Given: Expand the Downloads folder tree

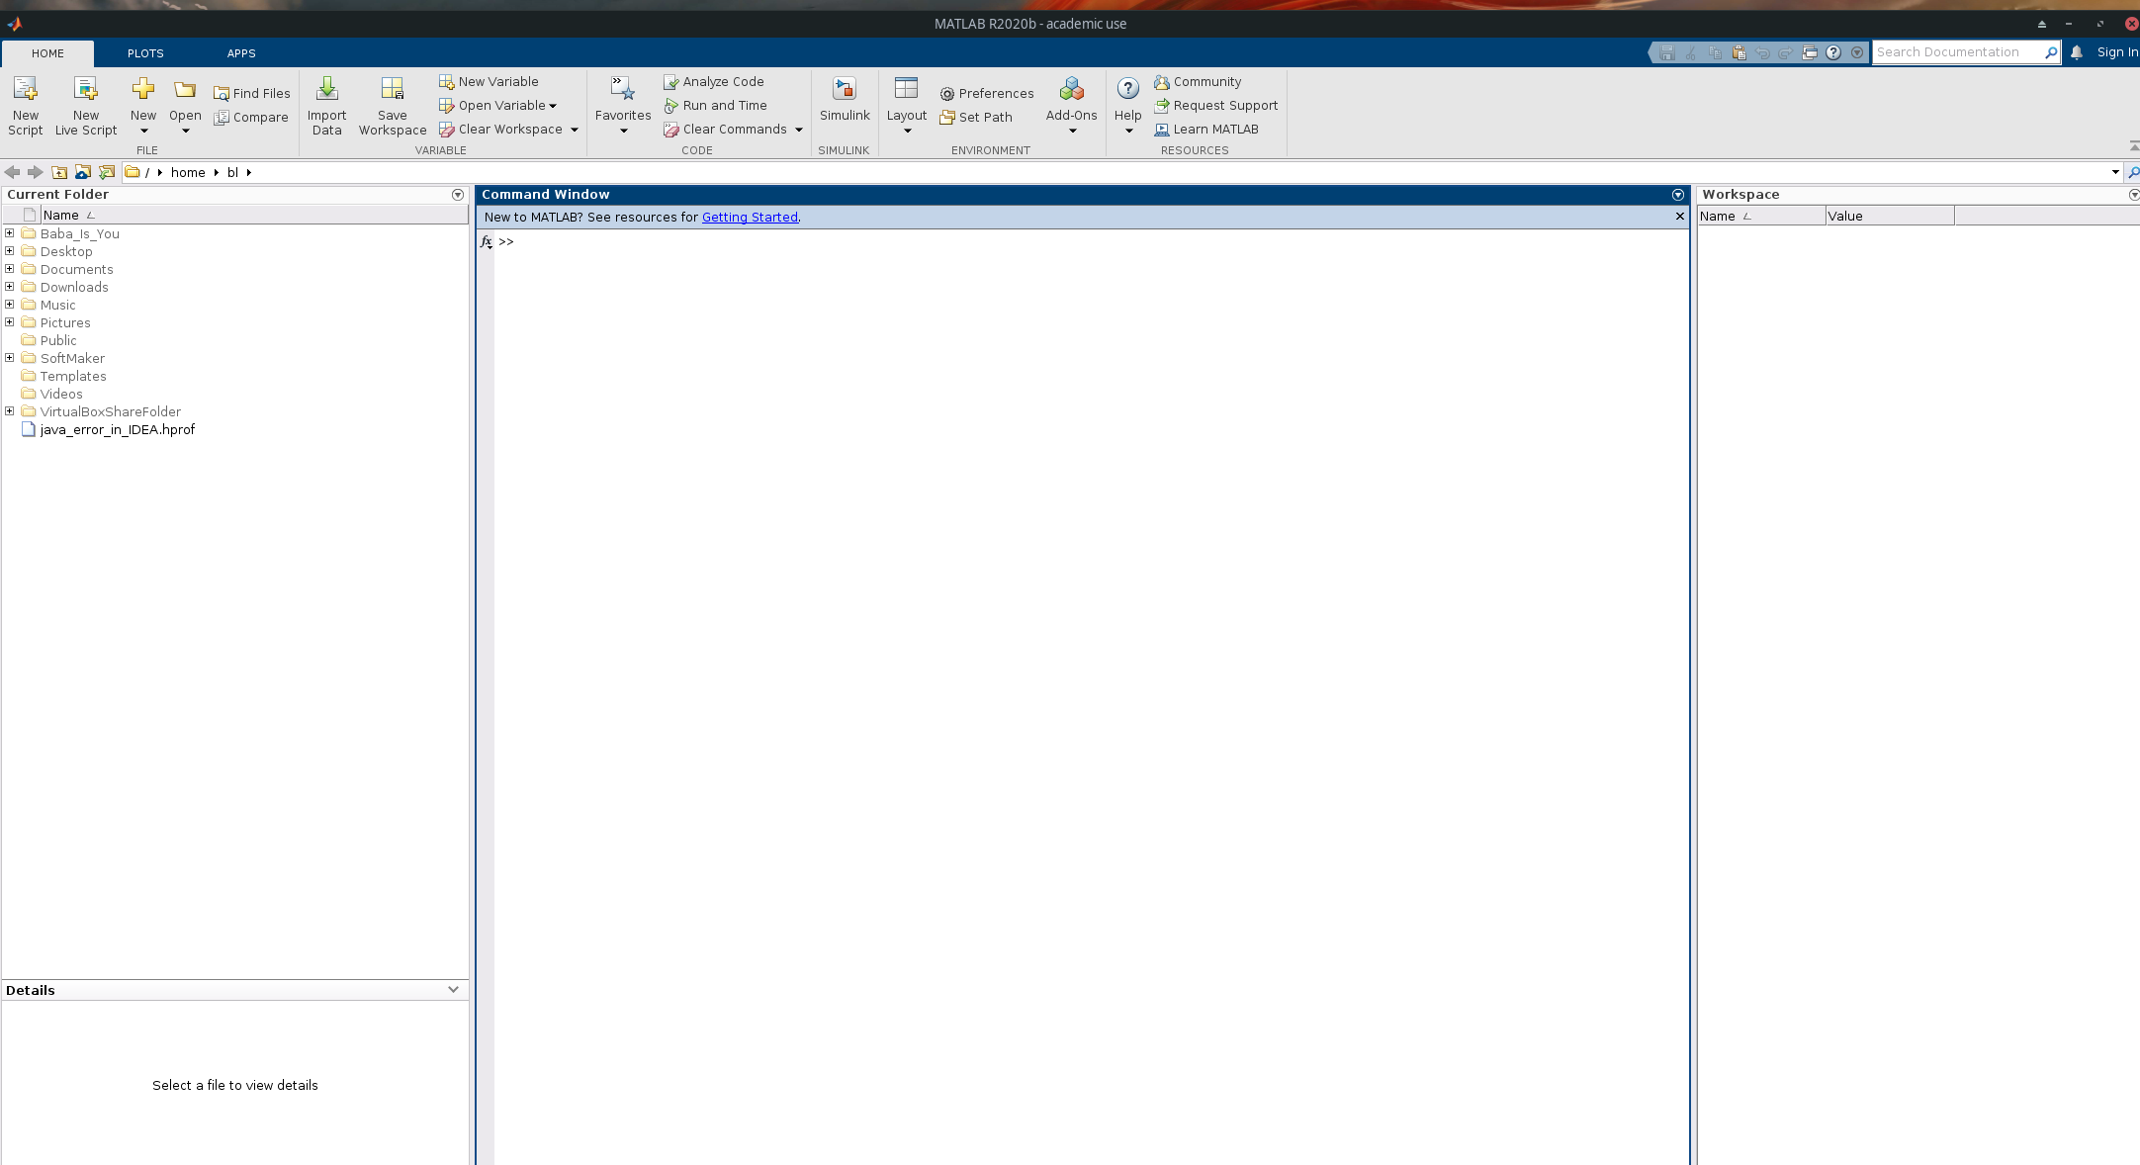Looking at the screenshot, I should pyautogui.click(x=10, y=287).
